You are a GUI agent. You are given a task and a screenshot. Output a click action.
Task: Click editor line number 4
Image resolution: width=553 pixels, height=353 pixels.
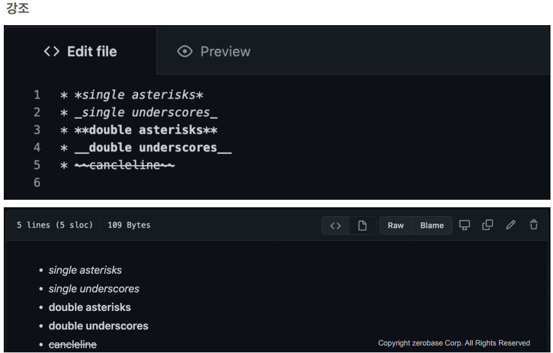[x=37, y=148]
